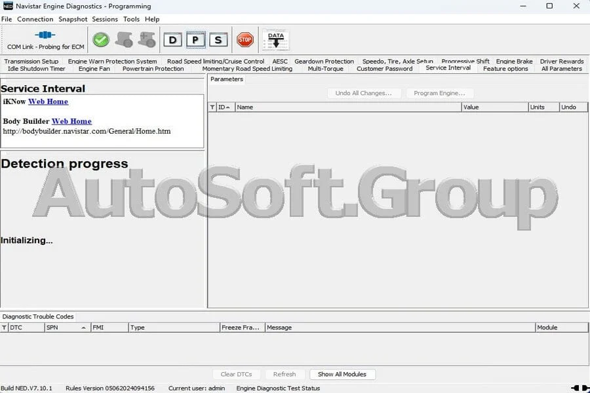Screen dimensions: 590x393
Task: Open the Customer Password tab
Action: click(x=385, y=69)
